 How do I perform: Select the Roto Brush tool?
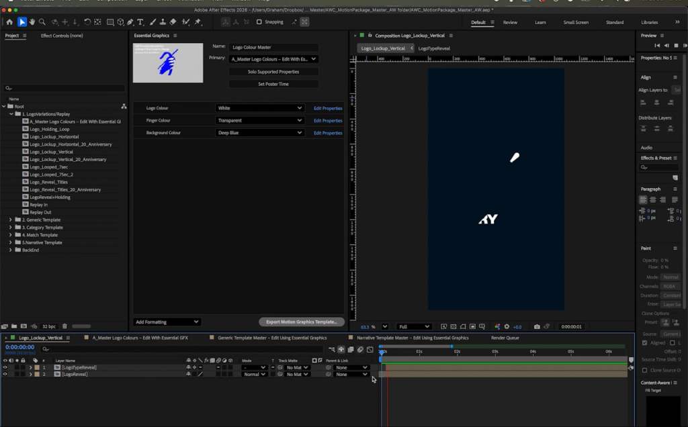[185, 22]
